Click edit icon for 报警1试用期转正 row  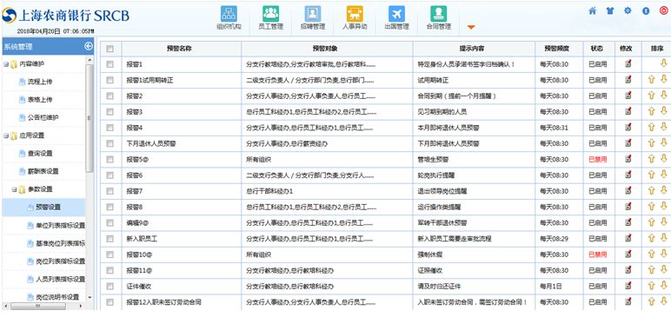628,80
